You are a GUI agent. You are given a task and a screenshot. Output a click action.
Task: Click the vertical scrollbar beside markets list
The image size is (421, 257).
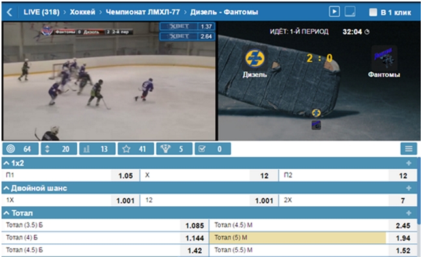419,191
